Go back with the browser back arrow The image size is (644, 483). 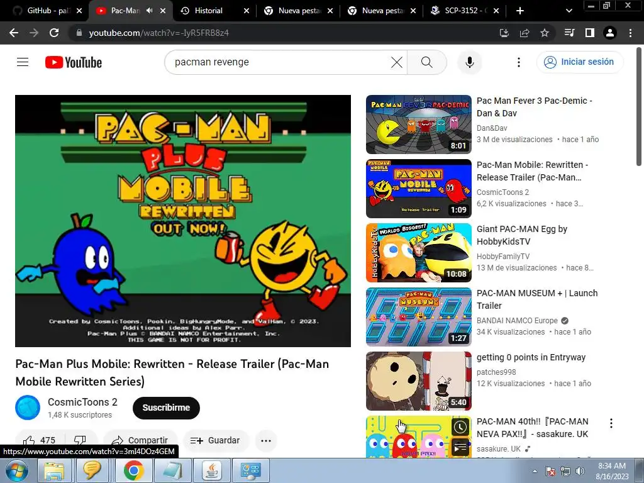click(14, 33)
